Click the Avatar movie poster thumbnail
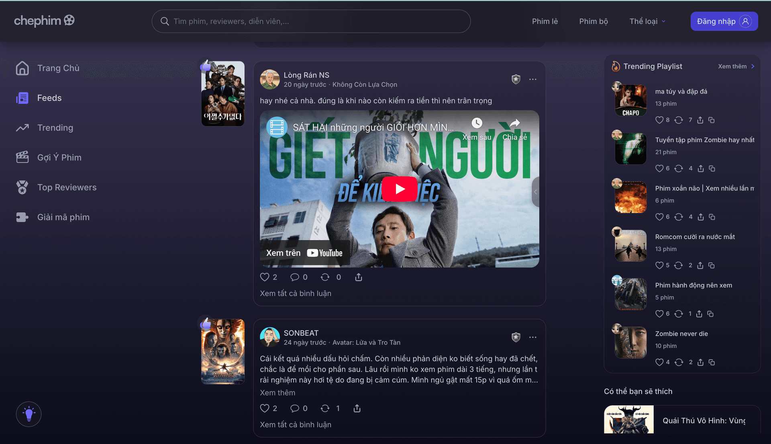The image size is (771, 444). click(x=223, y=351)
